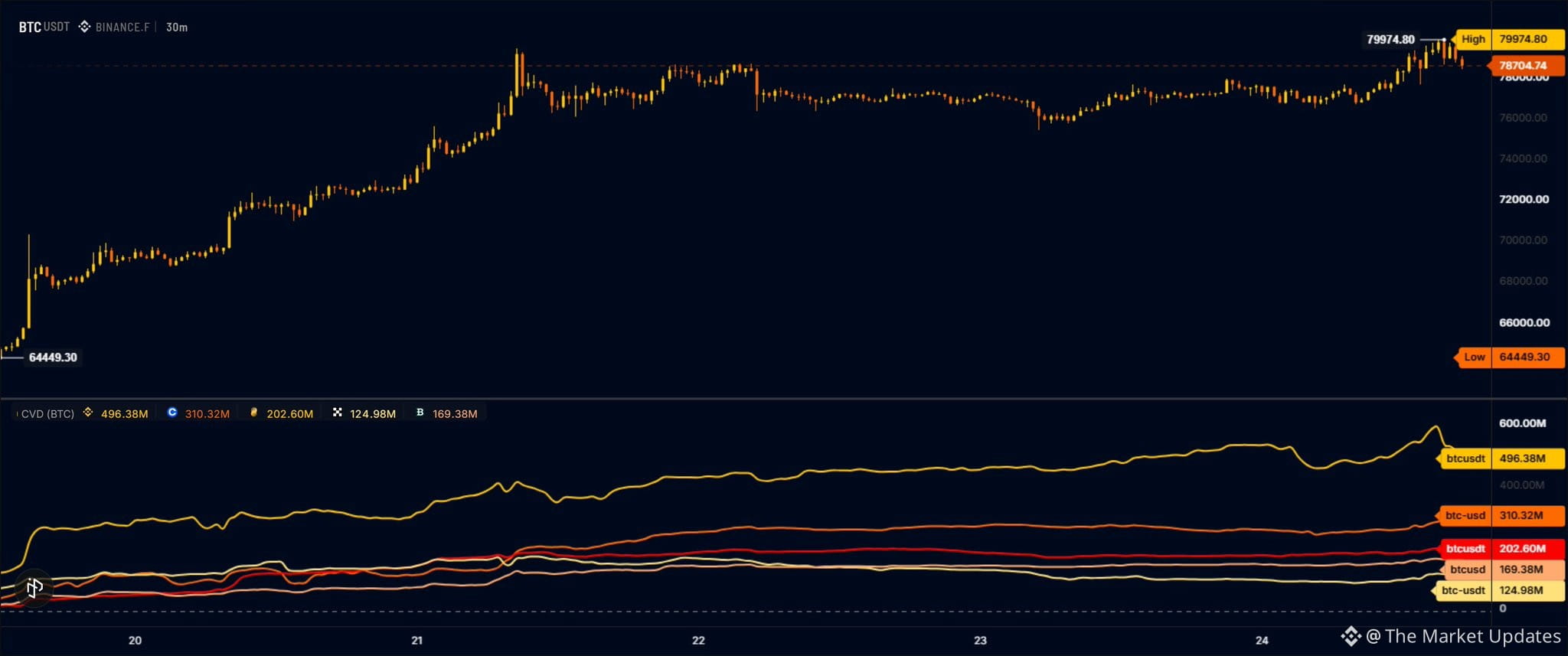Click the 496.38M value in the CVD legend
Image resolution: width=1568 pixels, height=656 pixels.
pos(125,413)
